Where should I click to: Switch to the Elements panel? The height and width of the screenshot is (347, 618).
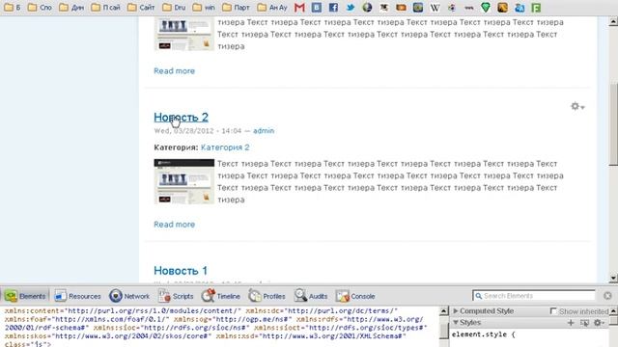tap(24, 296)
